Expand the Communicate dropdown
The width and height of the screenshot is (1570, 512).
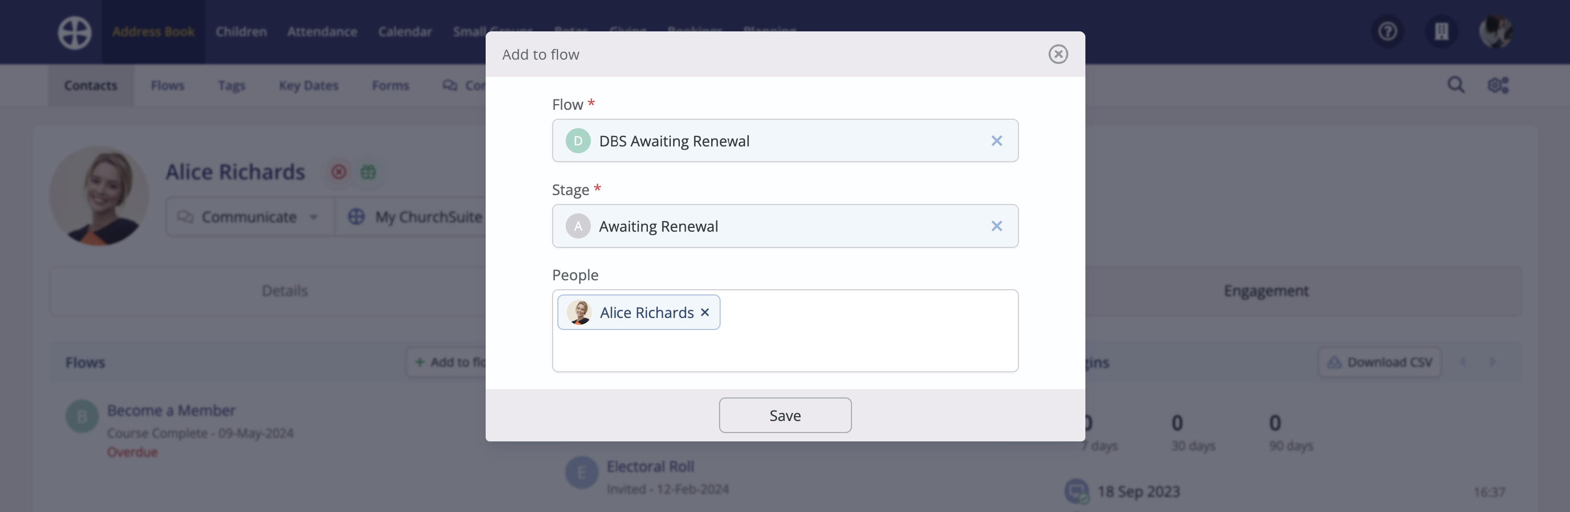250,217
